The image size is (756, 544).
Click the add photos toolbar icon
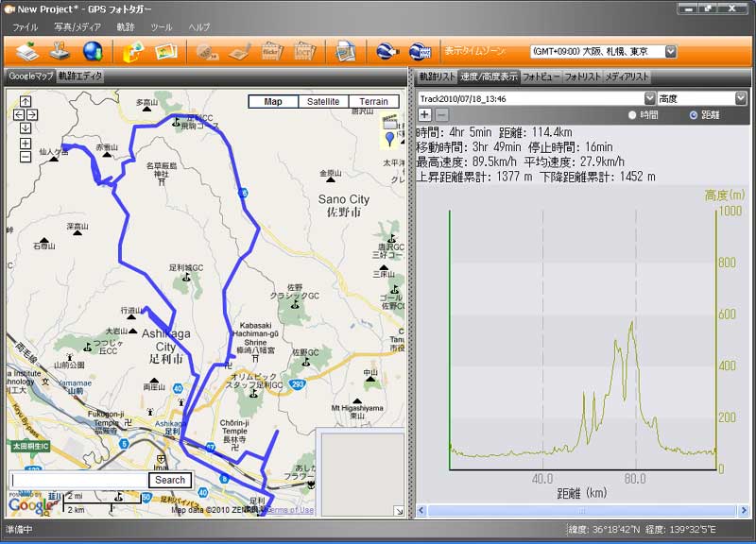coord(166,51)
